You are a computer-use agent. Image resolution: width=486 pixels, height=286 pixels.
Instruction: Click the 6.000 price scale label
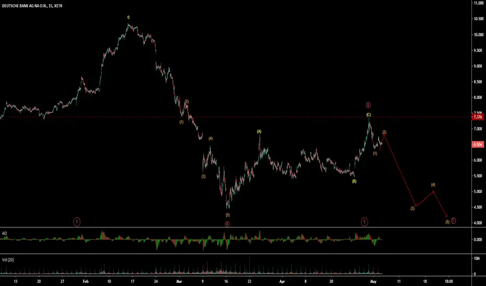pyautogui.click(x=479, y=160)
